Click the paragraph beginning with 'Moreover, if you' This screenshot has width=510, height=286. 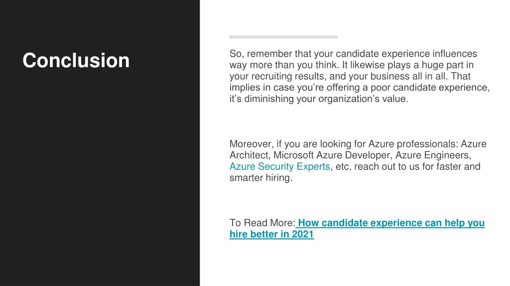358,161
